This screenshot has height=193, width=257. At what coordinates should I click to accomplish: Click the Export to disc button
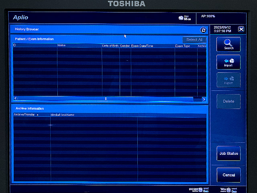[228, 80]
